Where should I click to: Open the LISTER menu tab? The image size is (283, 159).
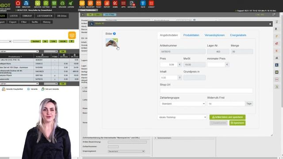point(14,16)
